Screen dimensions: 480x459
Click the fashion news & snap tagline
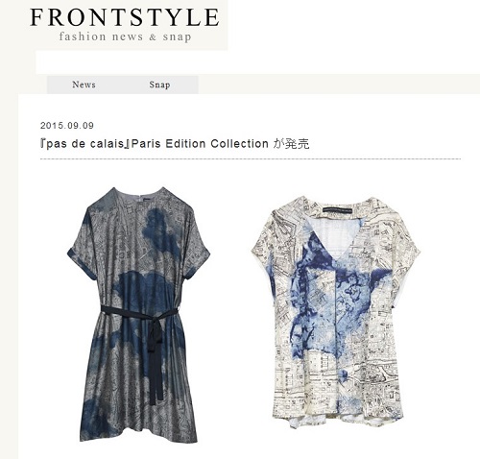125,36
